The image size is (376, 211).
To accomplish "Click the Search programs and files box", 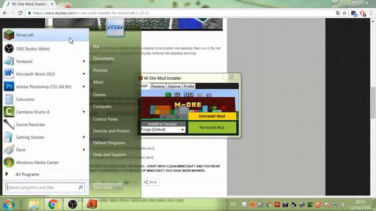I will click(45, 188).
